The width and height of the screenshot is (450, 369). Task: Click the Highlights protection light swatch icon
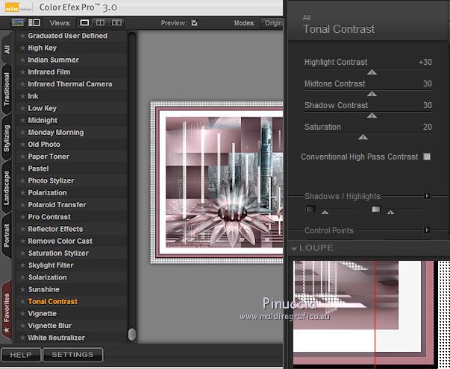click(376, 209)
